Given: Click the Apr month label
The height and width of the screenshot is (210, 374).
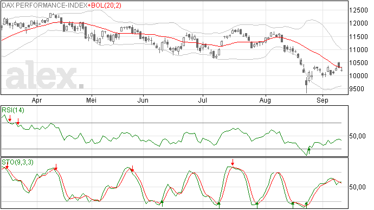Looking at the screenshot, I should (x=37, y=100).
